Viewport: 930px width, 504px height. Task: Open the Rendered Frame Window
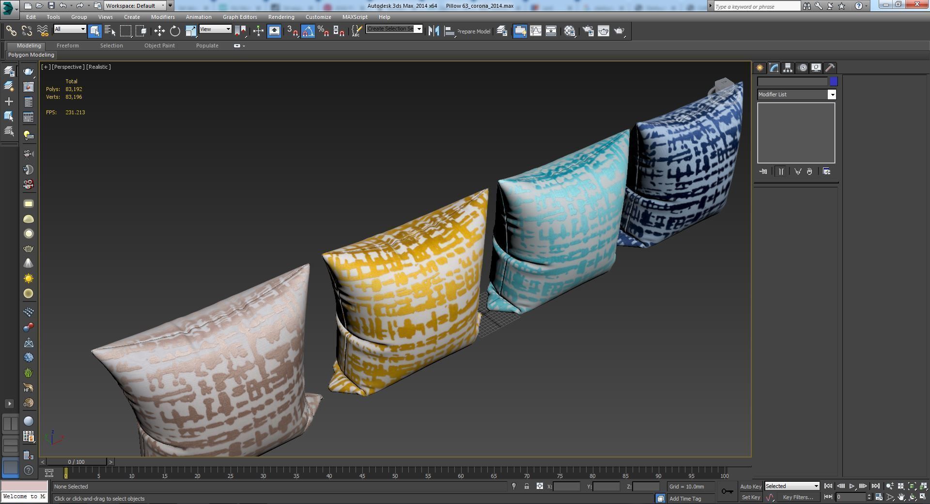tap(604, 31)
